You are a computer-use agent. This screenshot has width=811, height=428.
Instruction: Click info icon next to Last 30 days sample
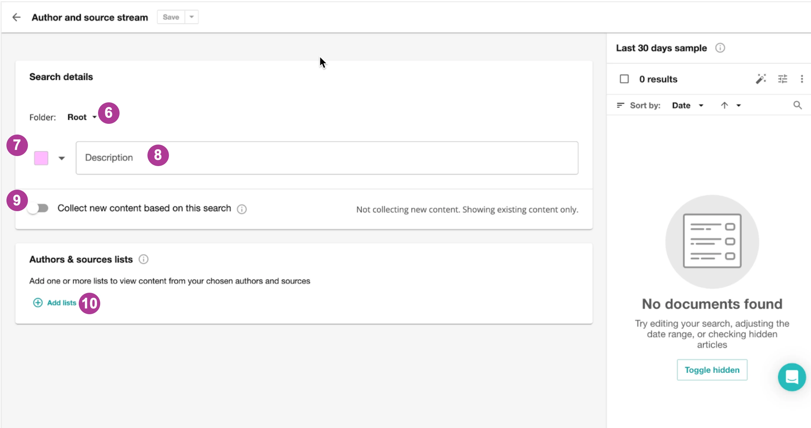(720, 48)
